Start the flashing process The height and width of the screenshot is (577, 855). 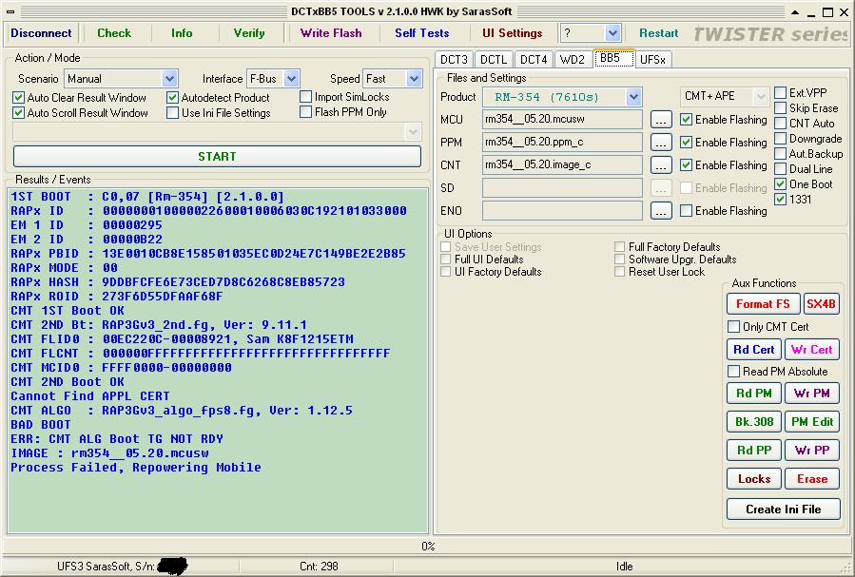(x=217, y=157)
